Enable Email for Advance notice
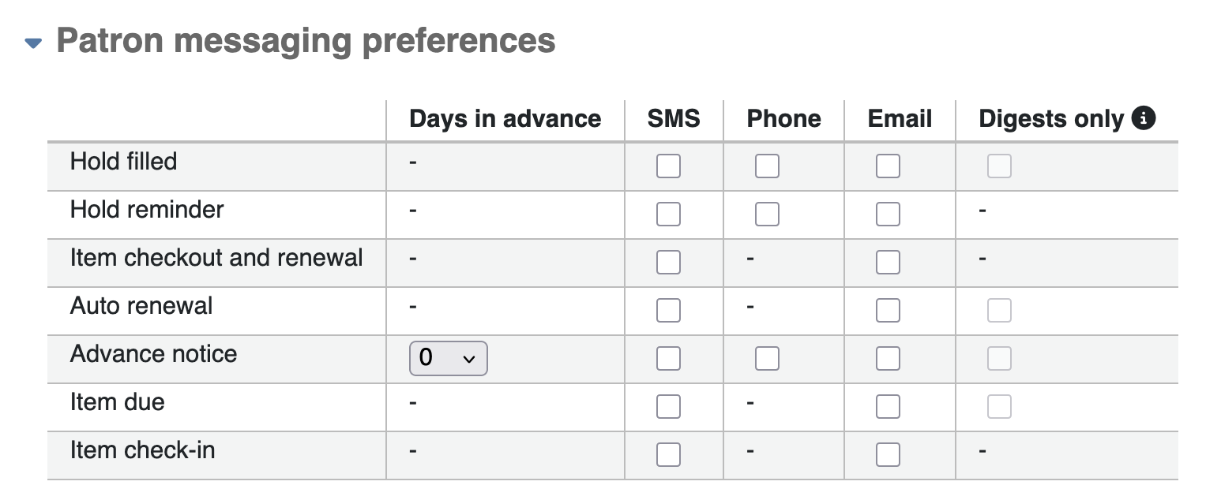 pyautogui.click(x=888, y=359)
